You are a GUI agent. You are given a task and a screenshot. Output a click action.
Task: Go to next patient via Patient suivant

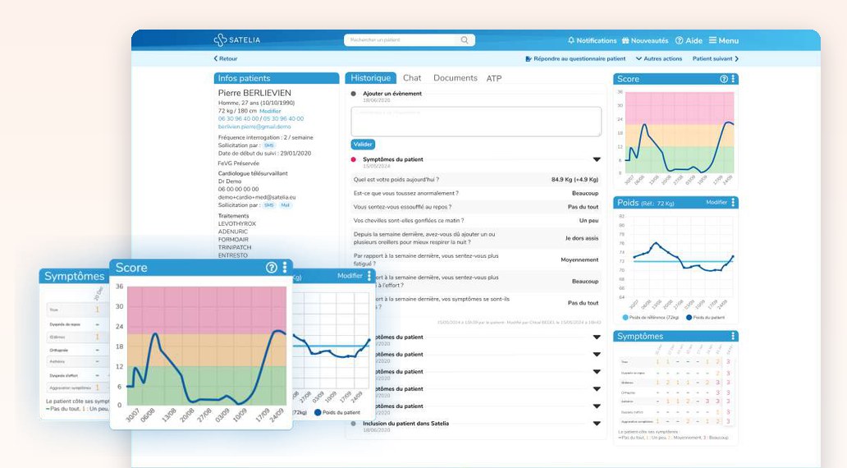[x=715, y=58]
